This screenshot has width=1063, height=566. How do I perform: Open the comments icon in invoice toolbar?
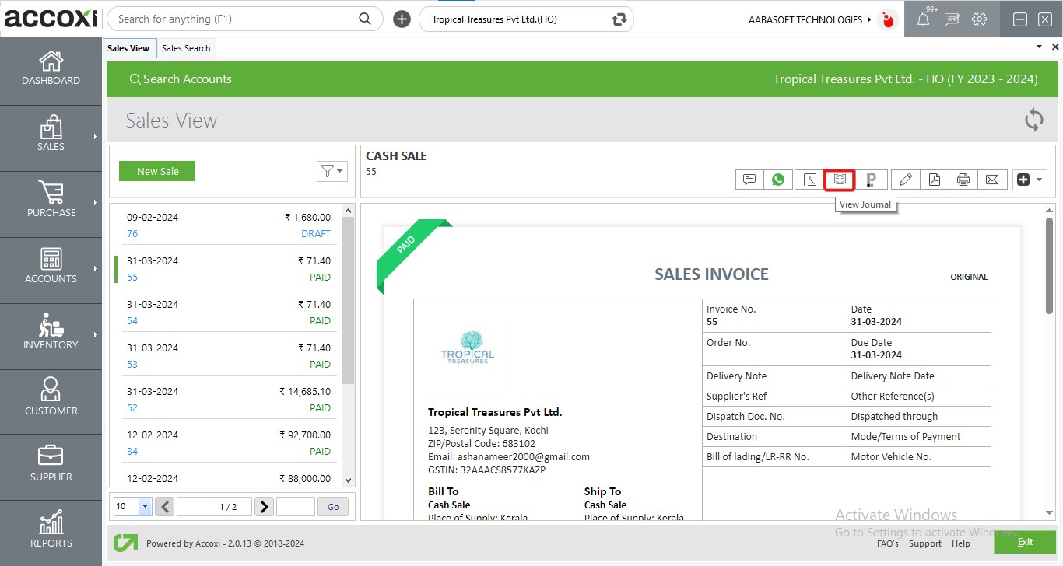749,180
